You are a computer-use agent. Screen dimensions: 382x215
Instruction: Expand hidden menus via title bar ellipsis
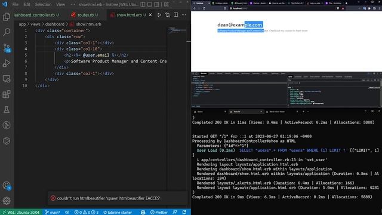pyautogui.click(x=73, y=4)
